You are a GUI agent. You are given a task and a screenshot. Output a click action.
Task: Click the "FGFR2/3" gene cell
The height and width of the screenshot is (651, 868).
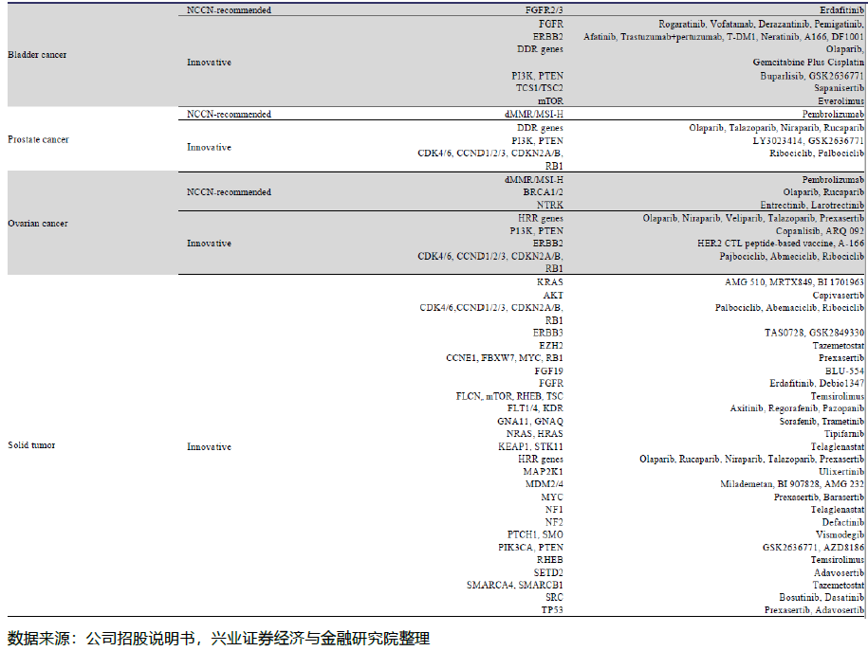coord(545,10)
